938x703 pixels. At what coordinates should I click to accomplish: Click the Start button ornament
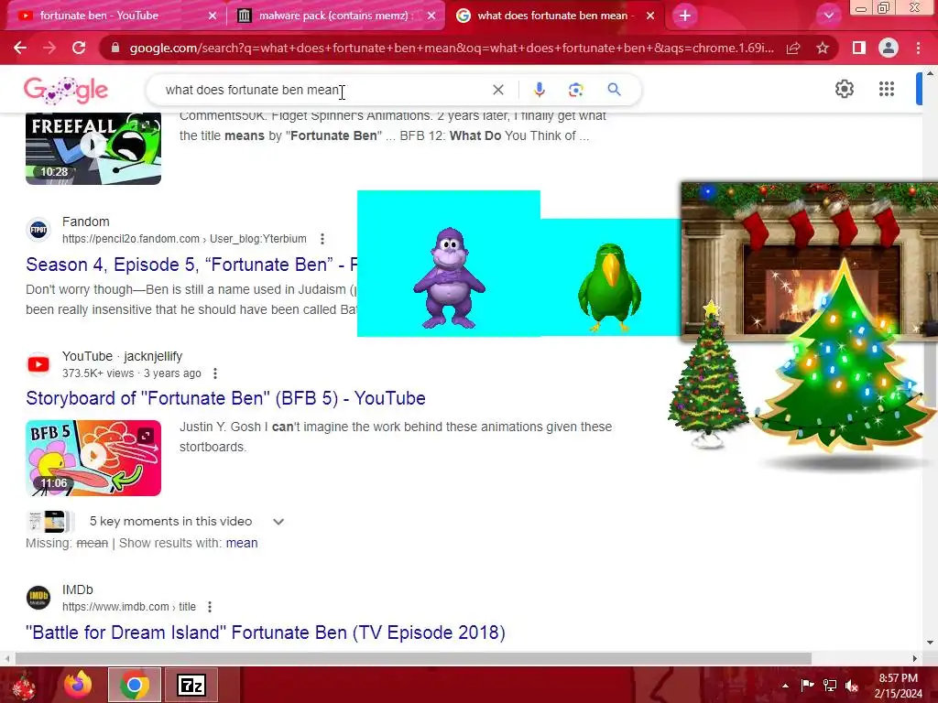tap(24, 685)
